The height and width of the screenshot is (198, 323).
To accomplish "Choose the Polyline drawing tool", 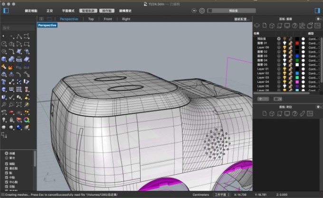I will pyautogui.click(x=19, y=36).
